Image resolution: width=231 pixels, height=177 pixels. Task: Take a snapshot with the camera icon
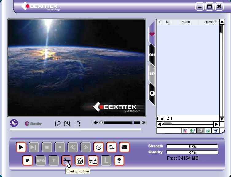[x=124, y=147]
